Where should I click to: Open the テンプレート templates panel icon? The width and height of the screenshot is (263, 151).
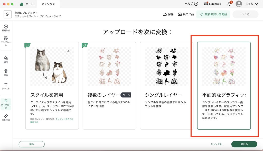tap(6, 38)
